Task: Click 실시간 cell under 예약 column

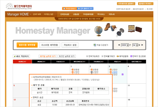Action: (x=39, y=92)
